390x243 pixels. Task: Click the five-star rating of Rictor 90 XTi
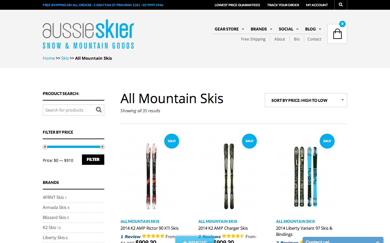pos(153,237)
